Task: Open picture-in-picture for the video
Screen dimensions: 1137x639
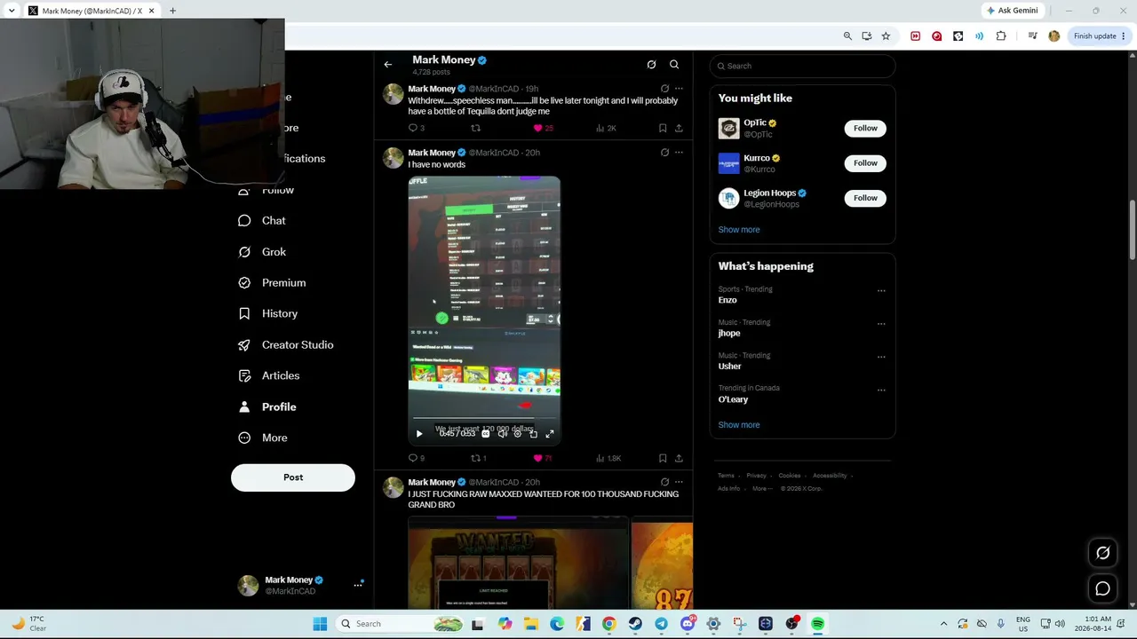Action: point(534,434)
